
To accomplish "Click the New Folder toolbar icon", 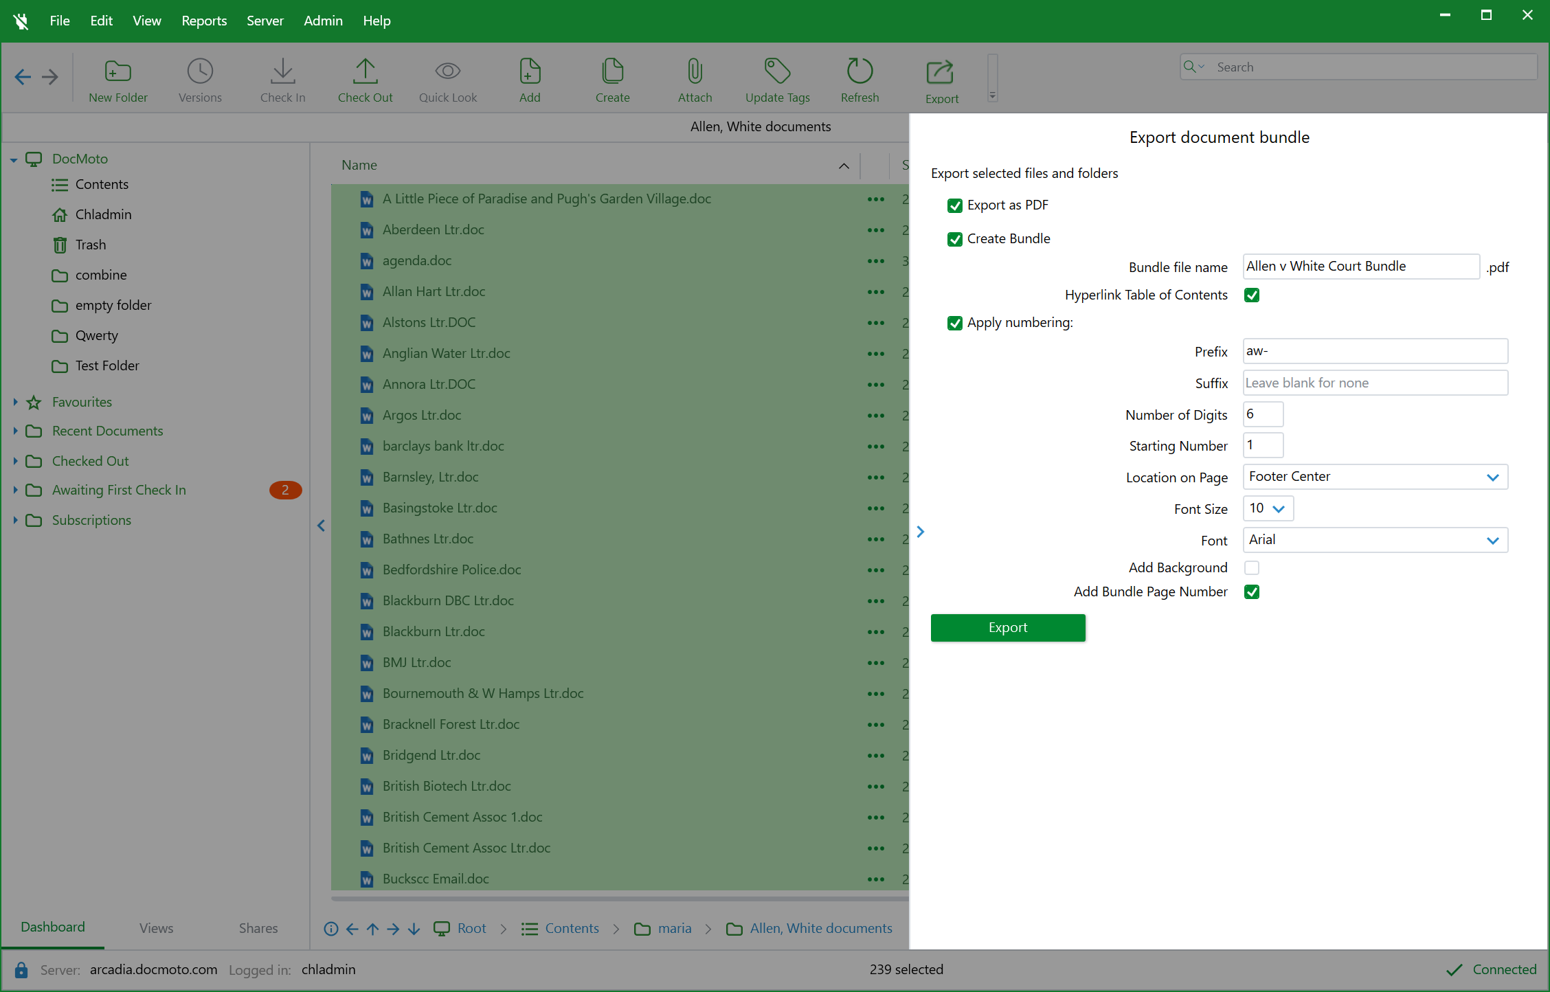I will pos(117,71).
